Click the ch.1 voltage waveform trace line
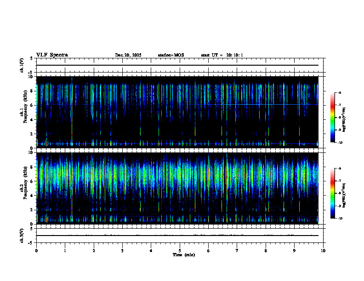Image resolution: width=364 pixels, height=281 pixels. pos(177,65)
